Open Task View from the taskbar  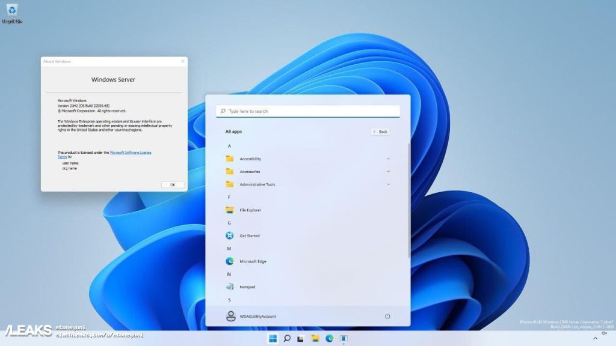pos(300,338)
